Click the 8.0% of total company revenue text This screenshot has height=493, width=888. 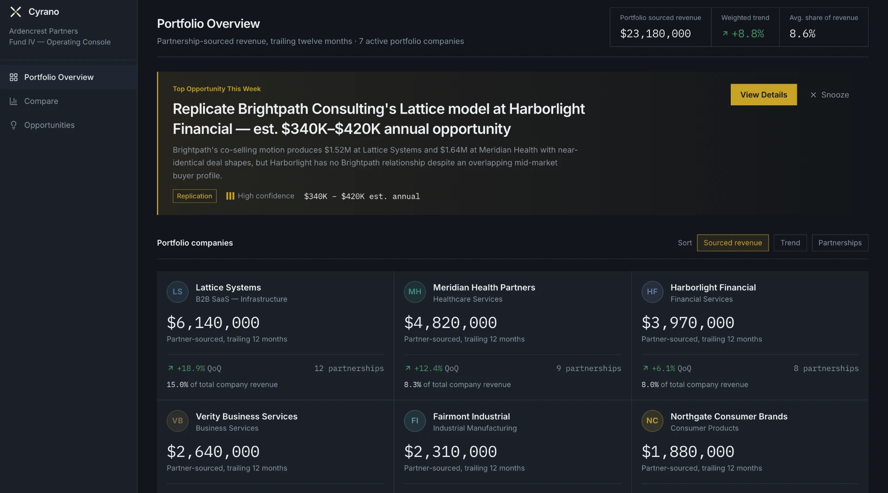tap(695, 384)
